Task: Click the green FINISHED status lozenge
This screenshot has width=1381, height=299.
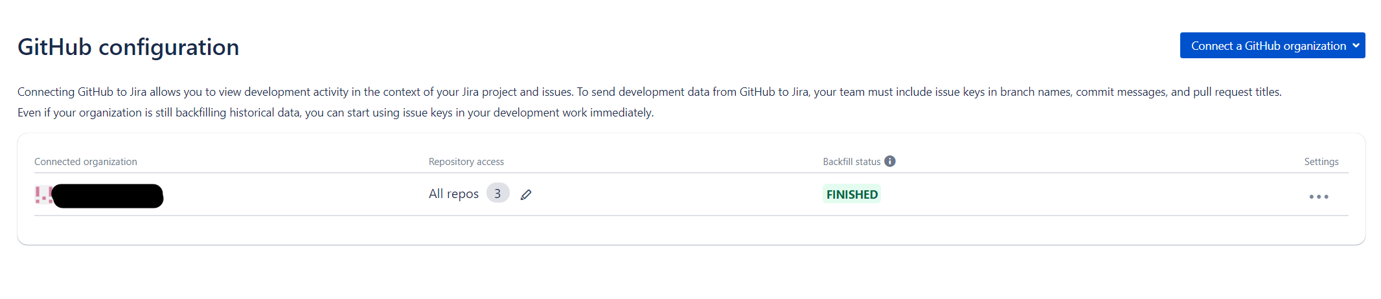Action: (x=852, y=194)
